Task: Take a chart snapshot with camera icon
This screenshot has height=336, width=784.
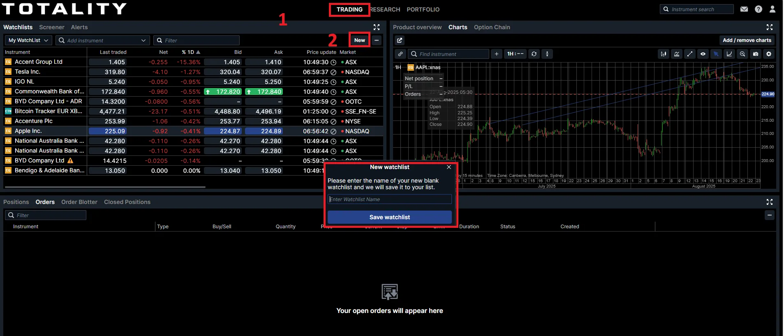Action: (756, 54)
